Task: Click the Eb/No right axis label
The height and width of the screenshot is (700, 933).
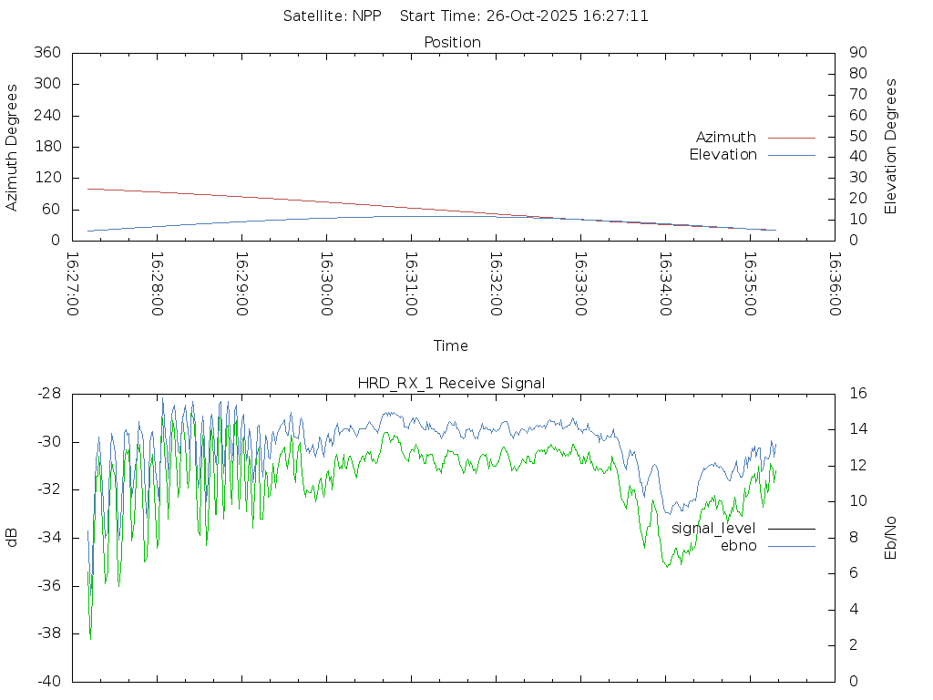Action: [x=891, y=537]
